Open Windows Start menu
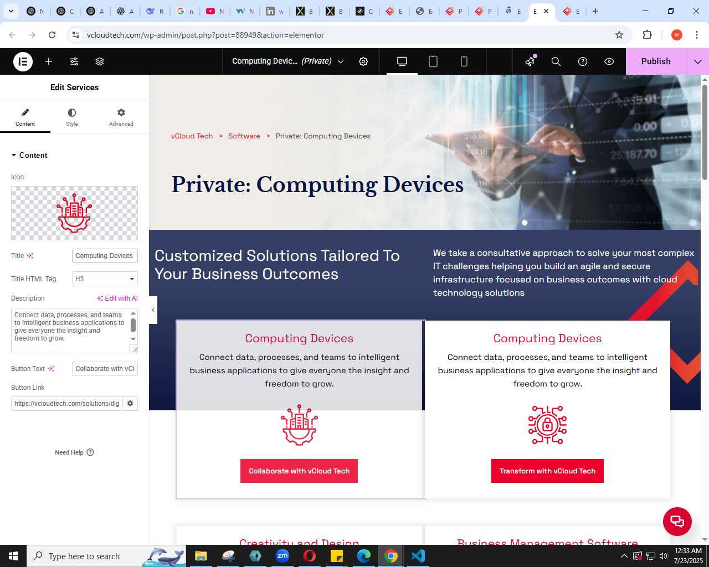The height and width of the screenshot is (567, 709). (13, 556)
